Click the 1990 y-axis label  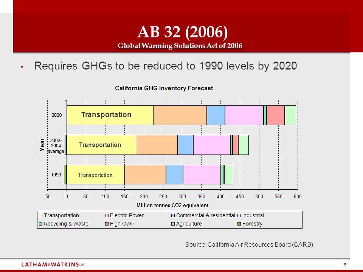pos(56,175)
